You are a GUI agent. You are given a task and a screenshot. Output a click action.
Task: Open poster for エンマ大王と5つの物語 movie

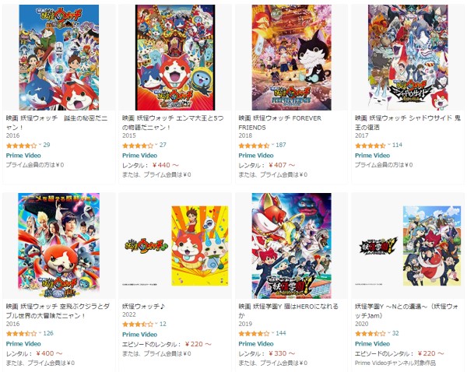pos(175,58)
